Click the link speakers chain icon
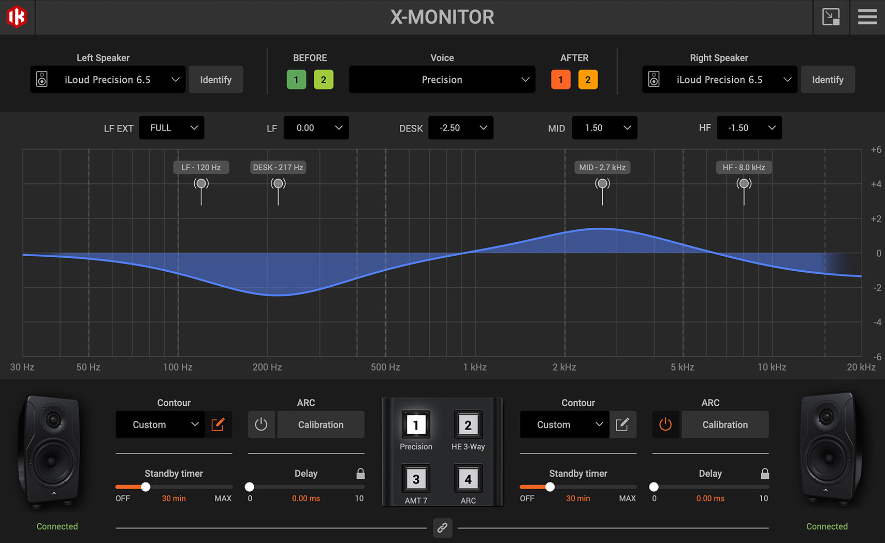Image resolution: width=885 pixels, height=543 pixels. pos(442,527)
